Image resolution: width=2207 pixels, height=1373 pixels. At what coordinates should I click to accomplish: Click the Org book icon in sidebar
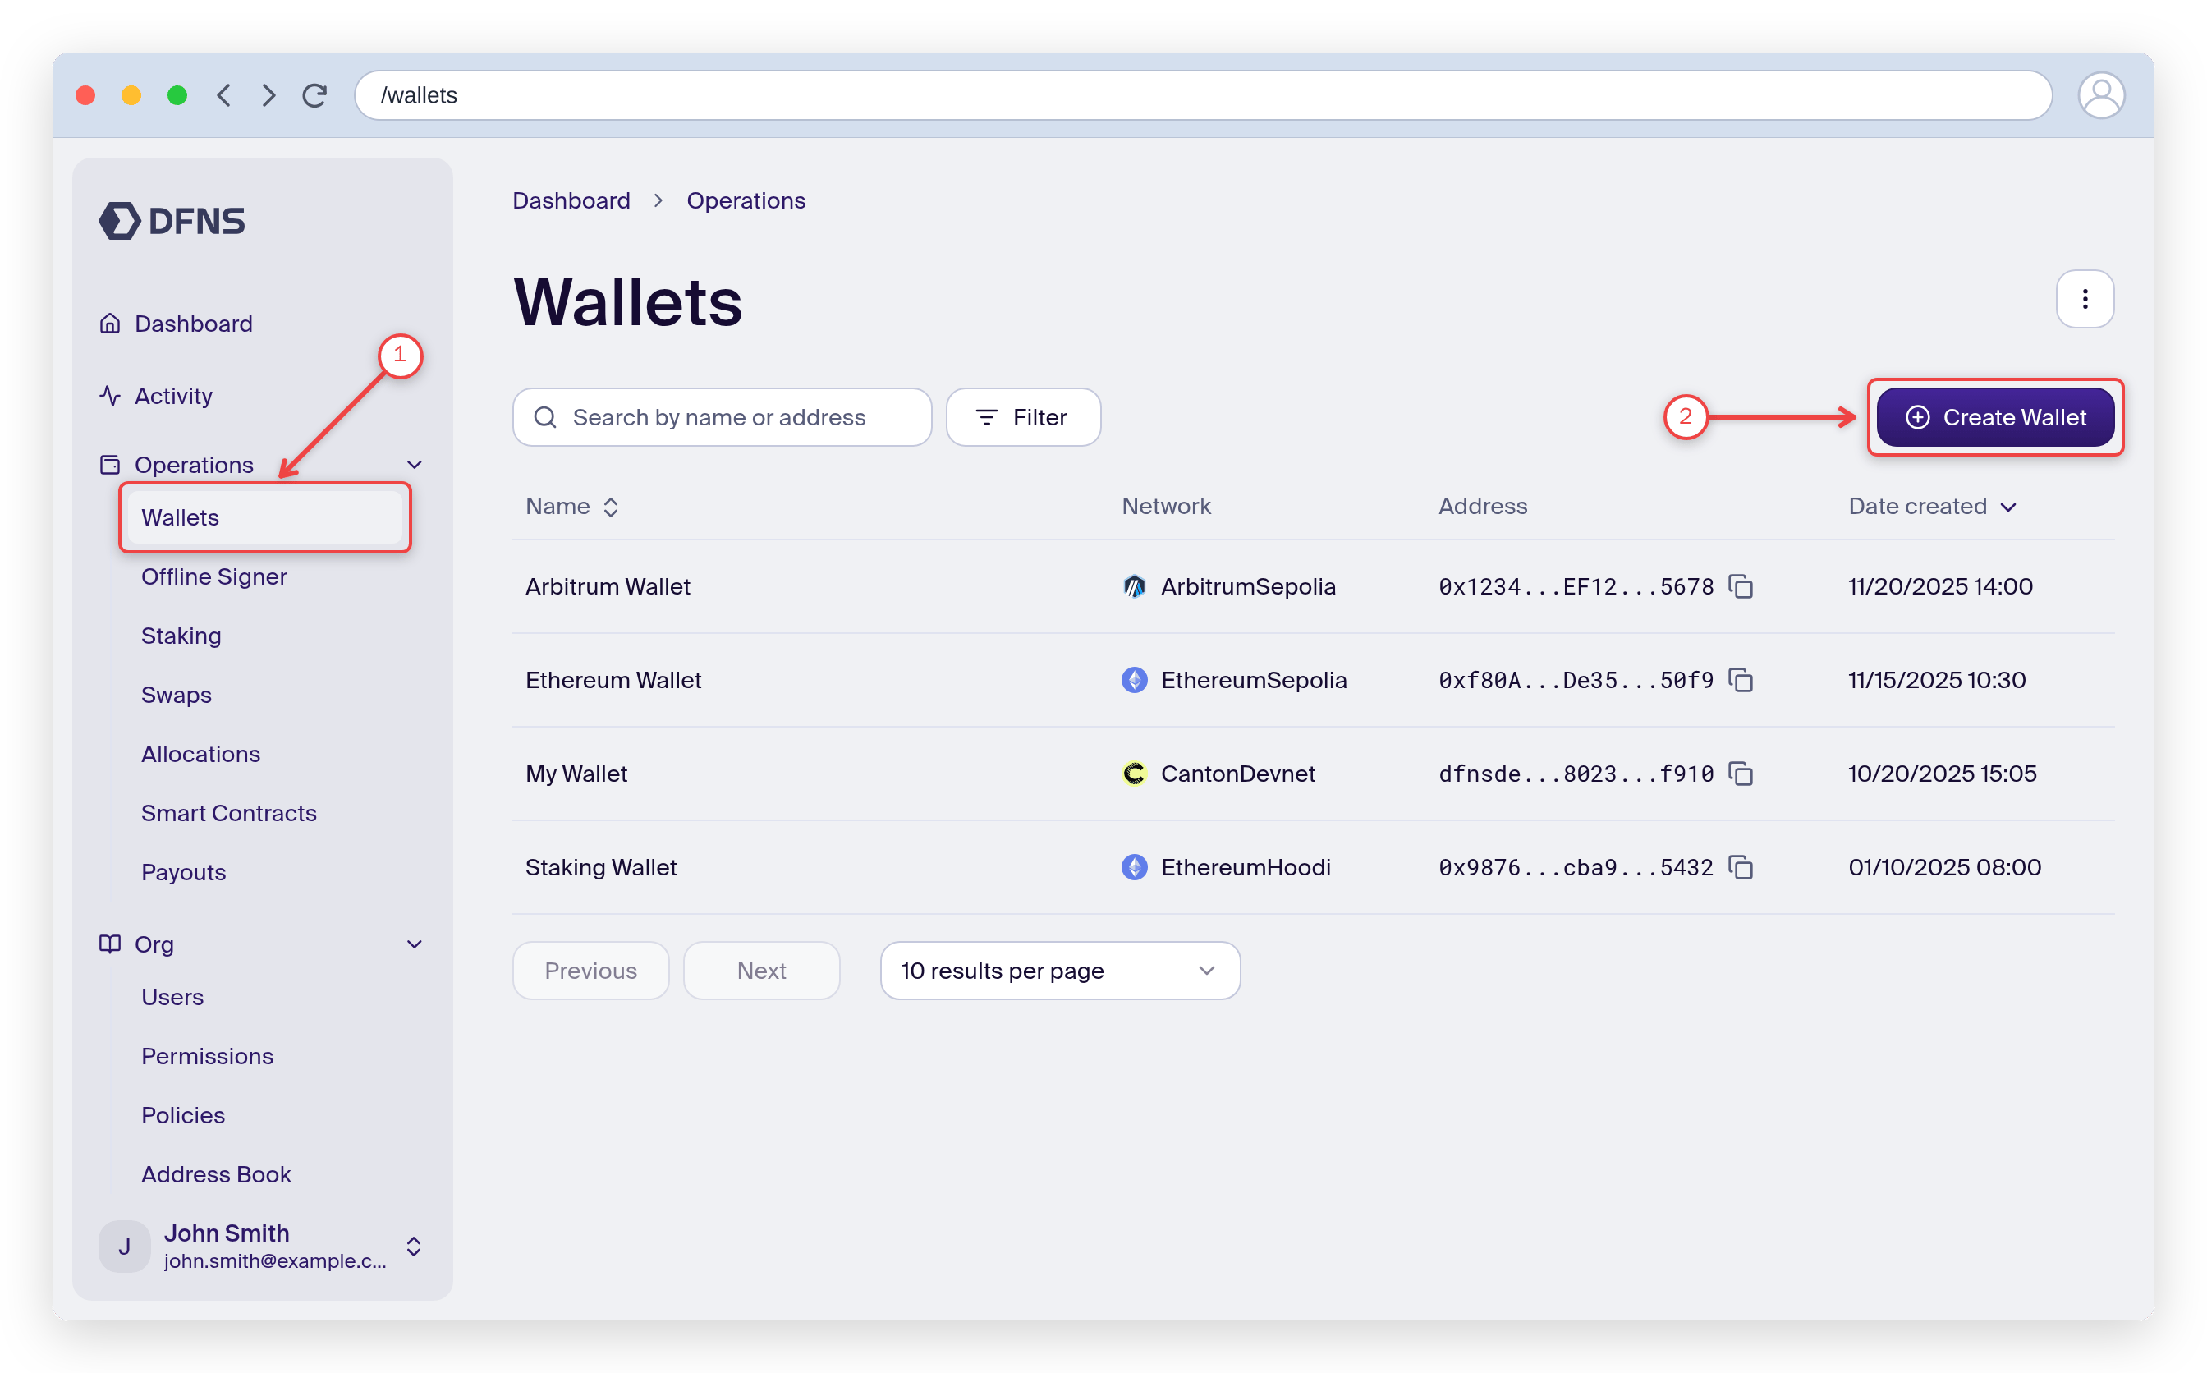(110, 944)
